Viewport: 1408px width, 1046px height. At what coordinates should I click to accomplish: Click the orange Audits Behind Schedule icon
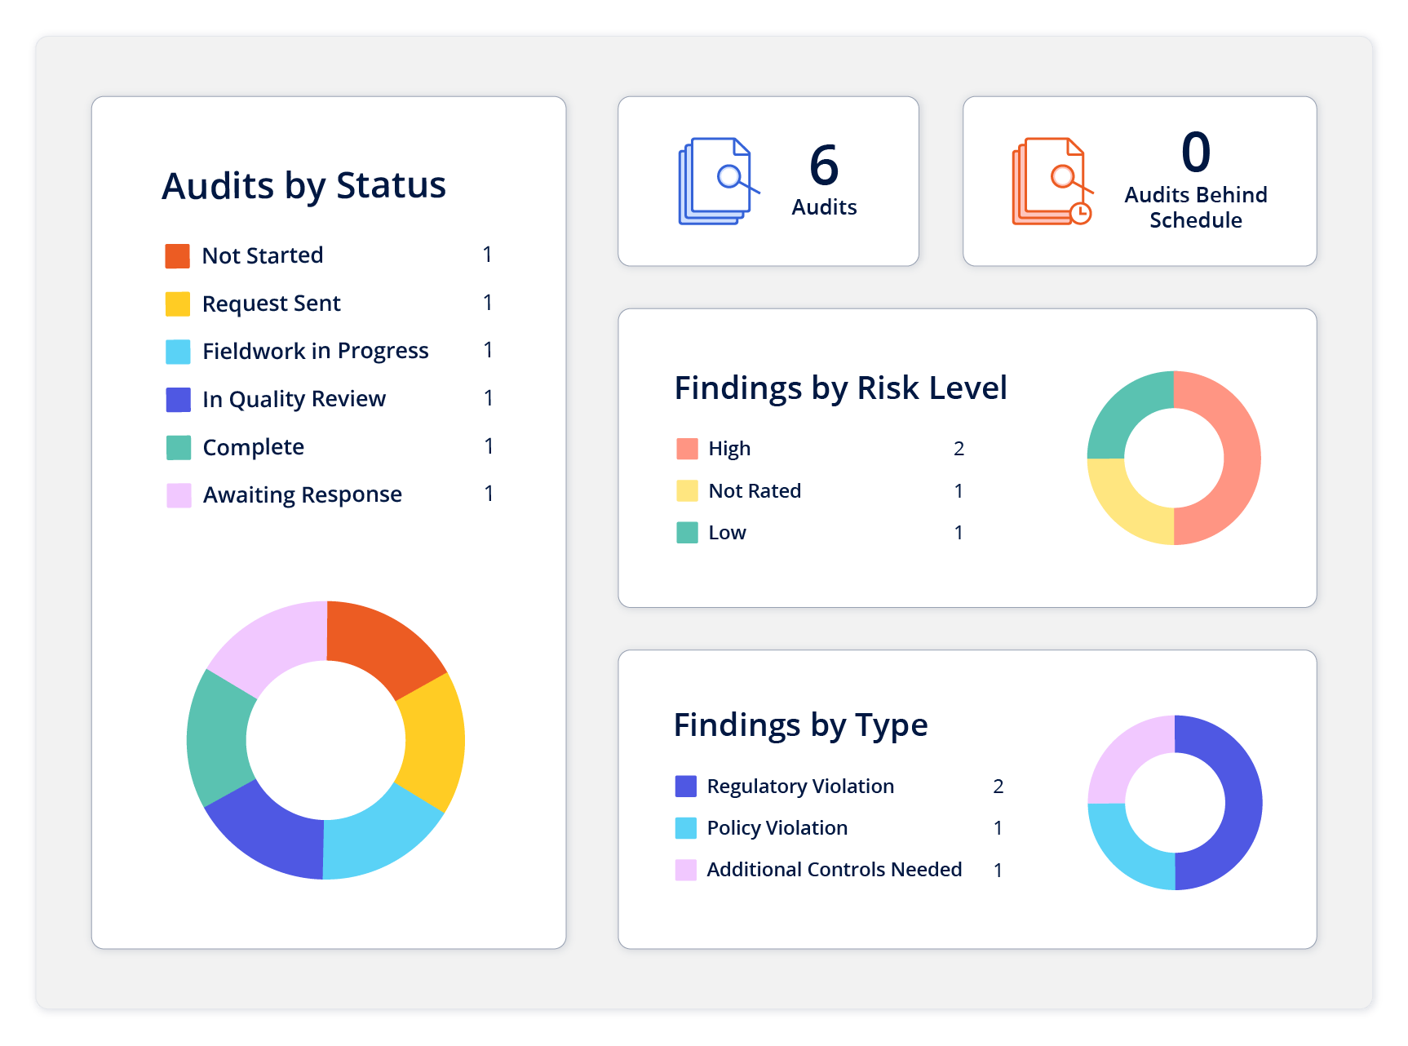tap(1052, 181)
